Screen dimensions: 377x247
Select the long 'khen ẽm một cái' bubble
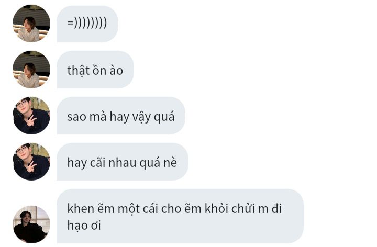coord(180,216)
